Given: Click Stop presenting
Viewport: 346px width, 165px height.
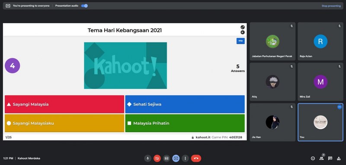Looking at the screenshot, I should tap(331, 6).
